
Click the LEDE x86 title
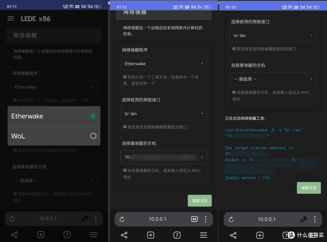35,19
